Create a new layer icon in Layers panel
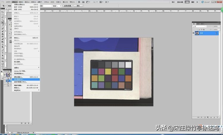223x135 pixels. [214, 118]
